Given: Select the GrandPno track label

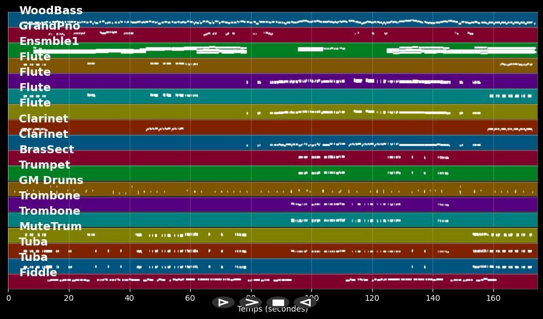Looking at the screenshot, I should click(x=50, y=26).
